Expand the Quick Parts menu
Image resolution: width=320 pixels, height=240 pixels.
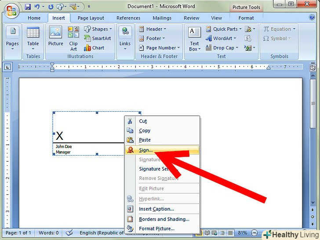pyautogui.click(x=224, y=29)
